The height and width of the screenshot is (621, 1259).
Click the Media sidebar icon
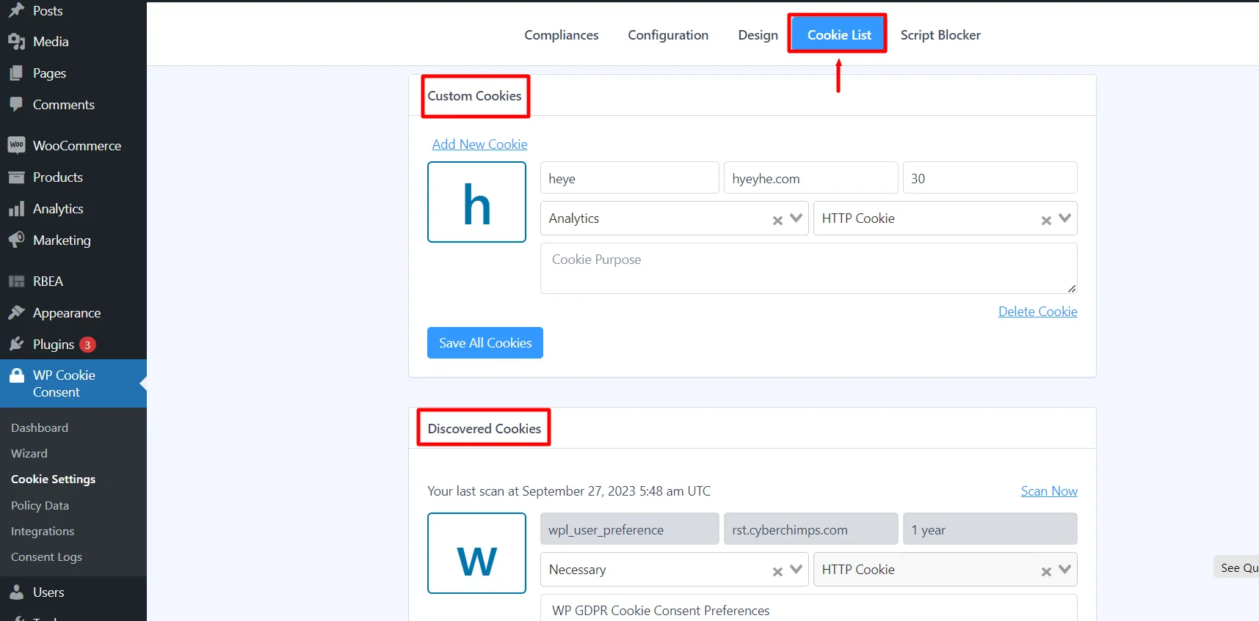[x=16, y=42]
